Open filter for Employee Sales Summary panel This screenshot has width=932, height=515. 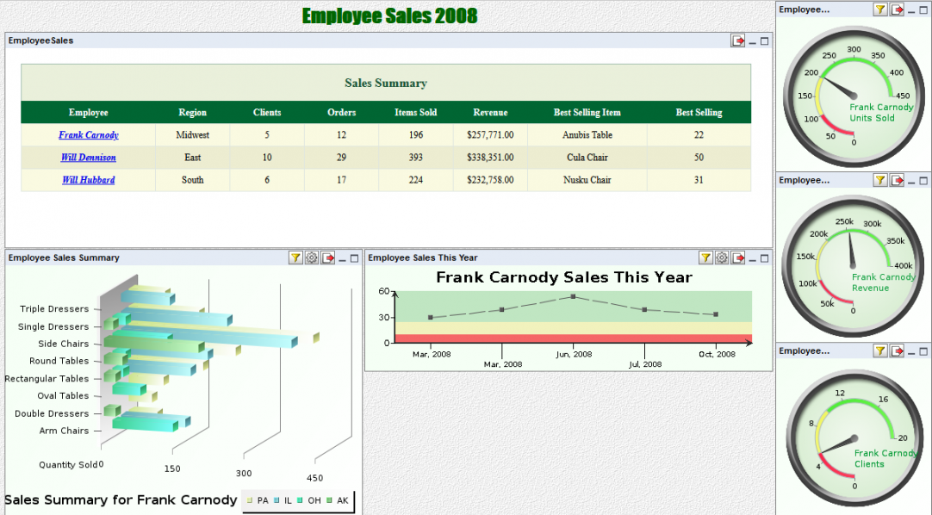[295, 257]
